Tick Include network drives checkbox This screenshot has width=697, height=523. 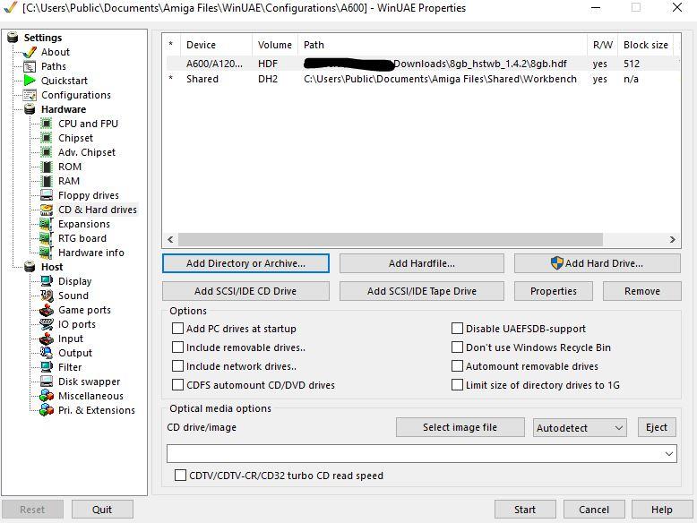(177, 365)
